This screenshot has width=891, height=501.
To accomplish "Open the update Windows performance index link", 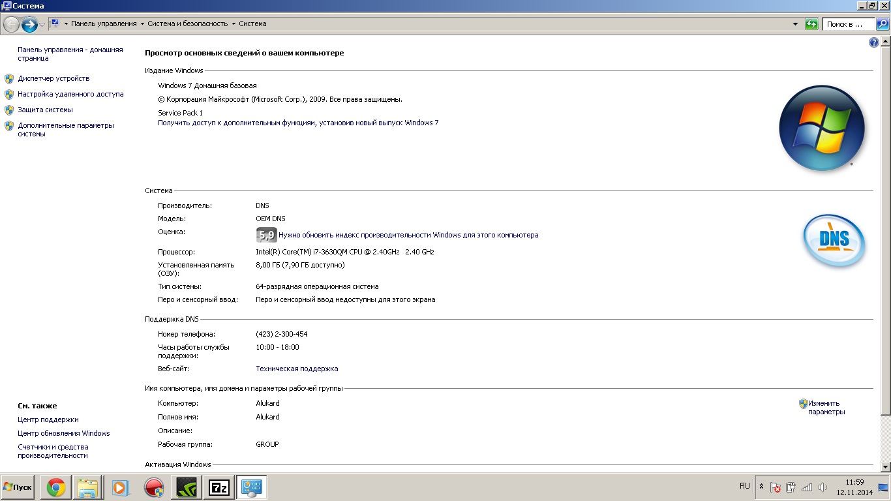I will (x=408, y=235).
